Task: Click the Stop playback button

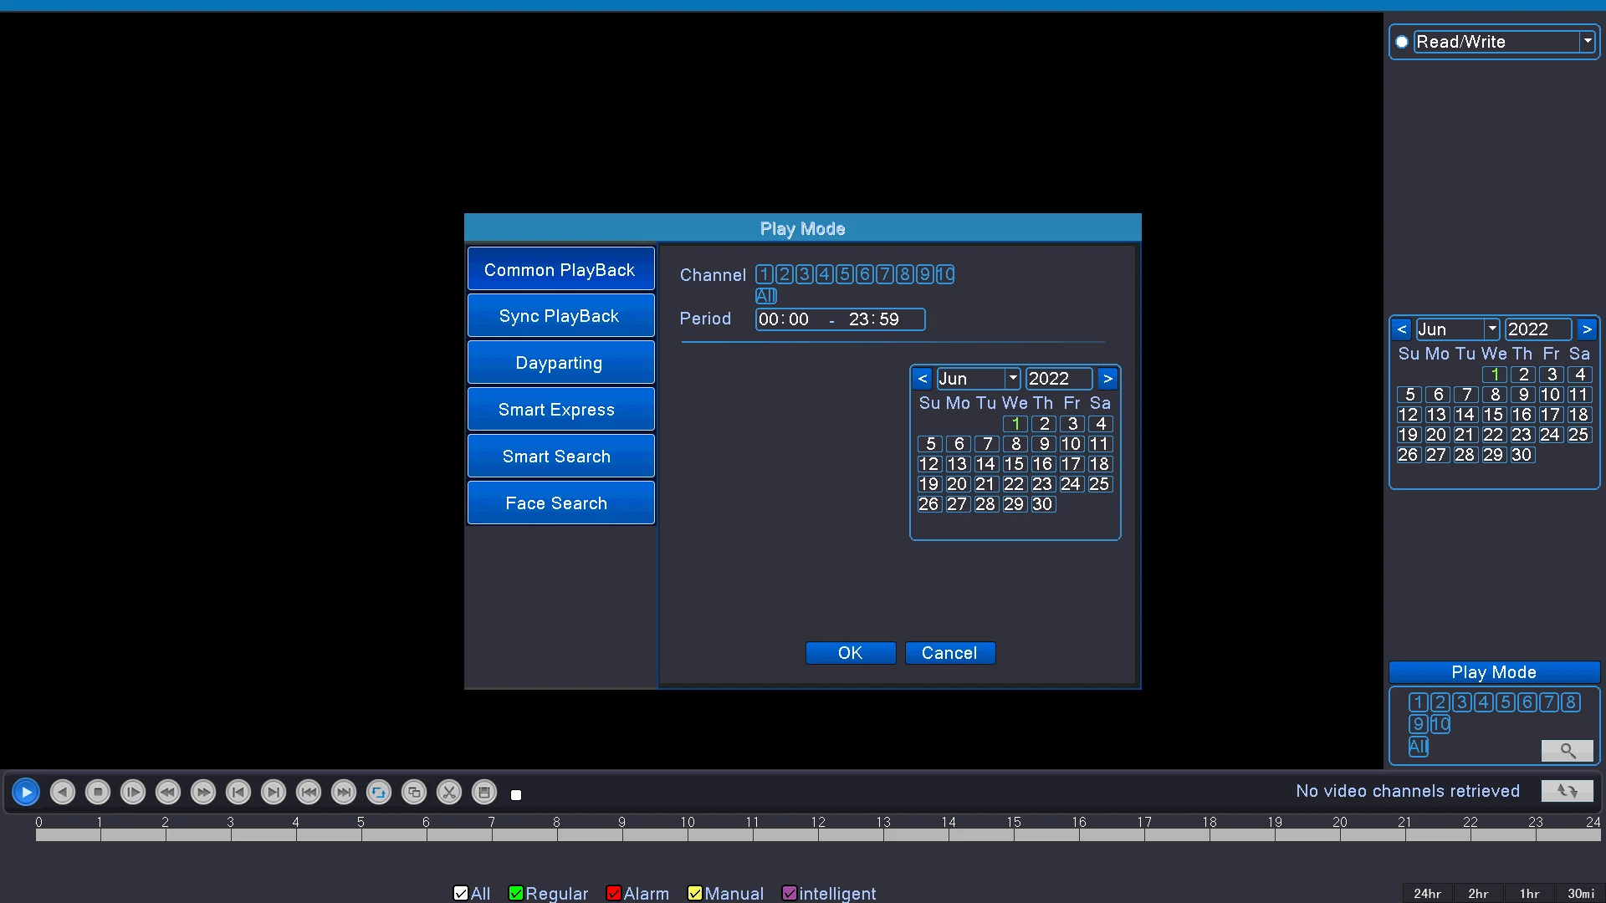Action: (x=98, y=792)
